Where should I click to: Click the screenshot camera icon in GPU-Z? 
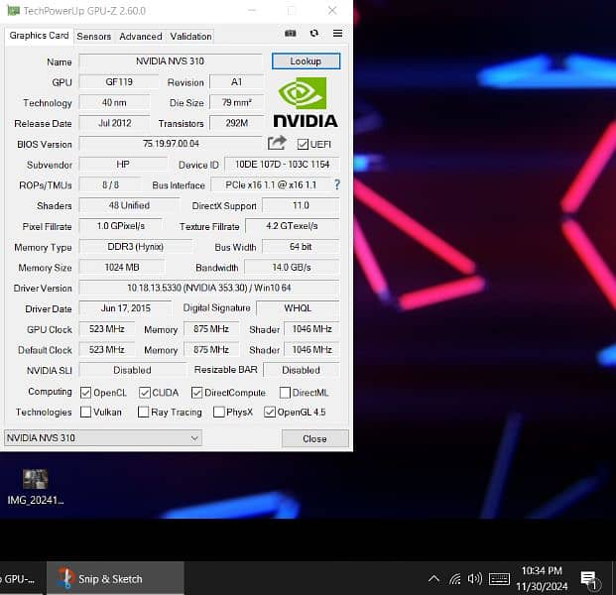(291, 33)
